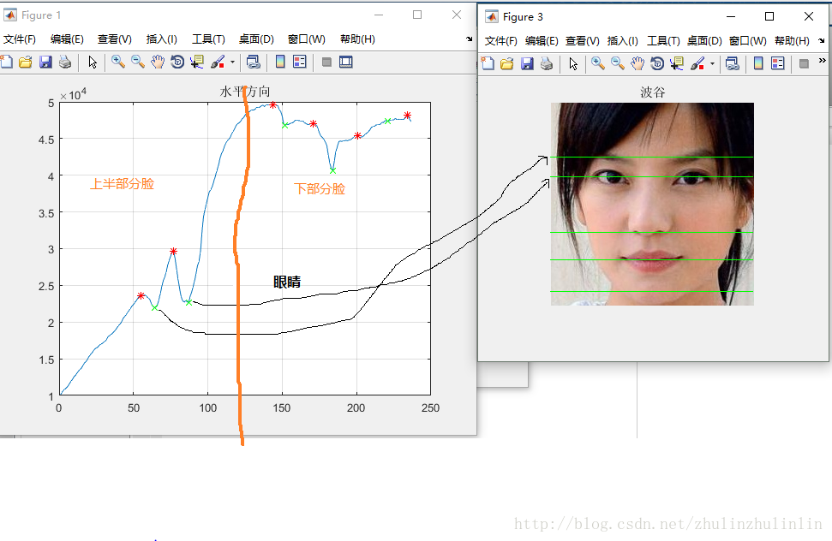Click the 水平方向 plot title

(x=245, y=92)
